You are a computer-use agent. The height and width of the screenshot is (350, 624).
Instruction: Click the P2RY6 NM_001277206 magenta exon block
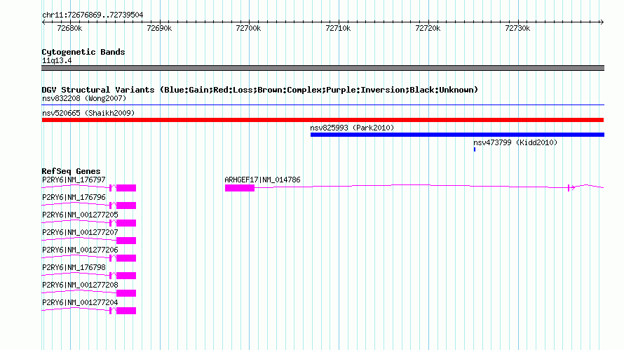click(x=126, y=258)
